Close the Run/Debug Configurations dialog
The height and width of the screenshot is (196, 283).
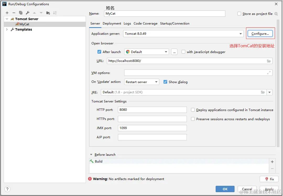pos(276,4)
